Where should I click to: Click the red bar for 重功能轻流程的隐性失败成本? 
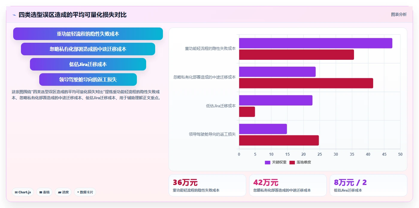pos(297,55)
